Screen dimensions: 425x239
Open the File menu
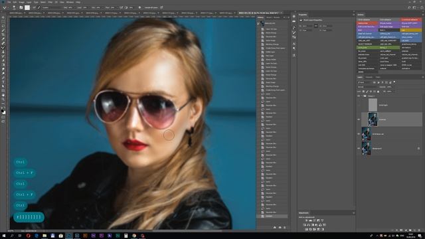coord(9,2)
